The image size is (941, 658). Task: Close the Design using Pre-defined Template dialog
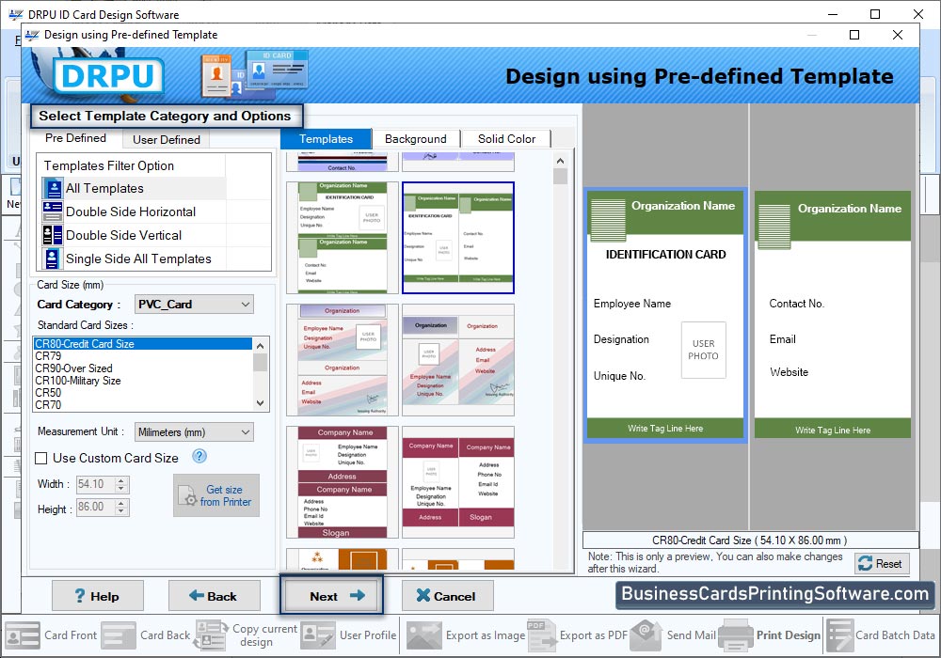point(897,35)
